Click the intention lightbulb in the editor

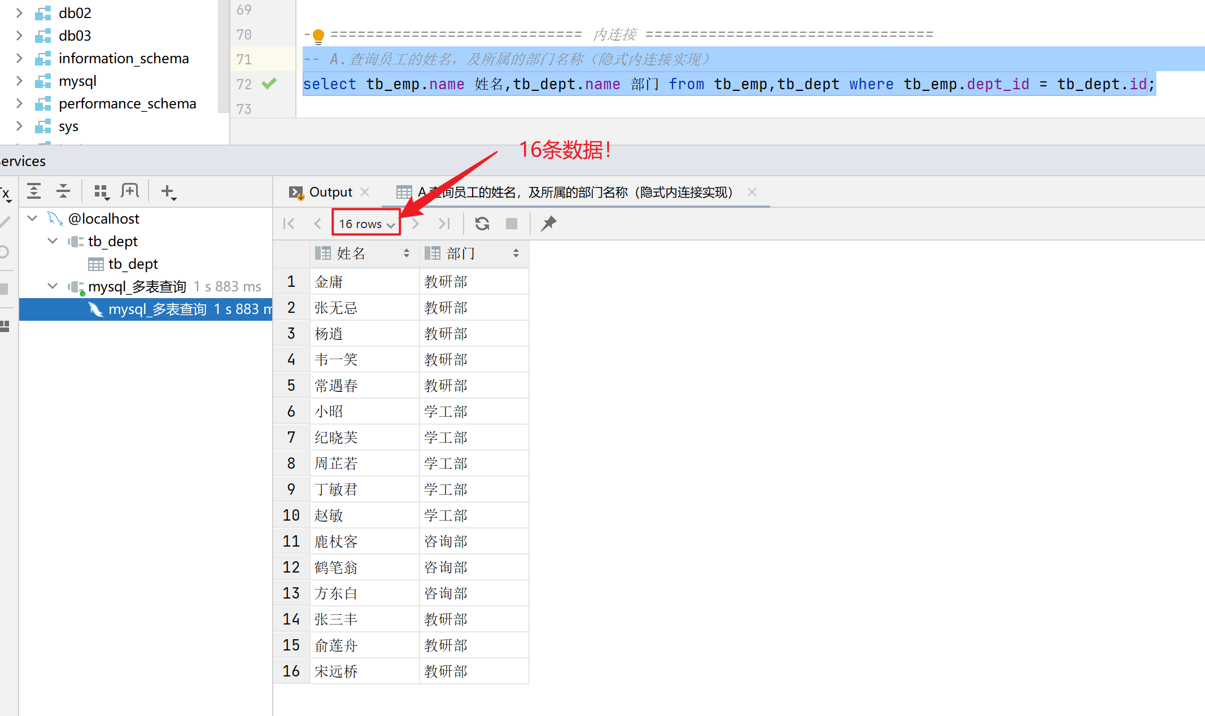click(318, 36)
